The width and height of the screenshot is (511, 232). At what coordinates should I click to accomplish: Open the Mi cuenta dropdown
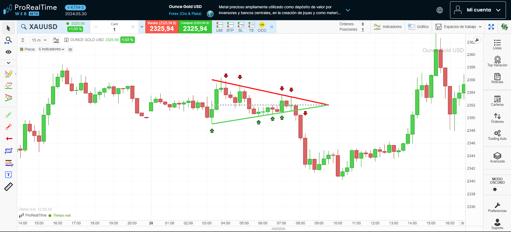[478, 10]
